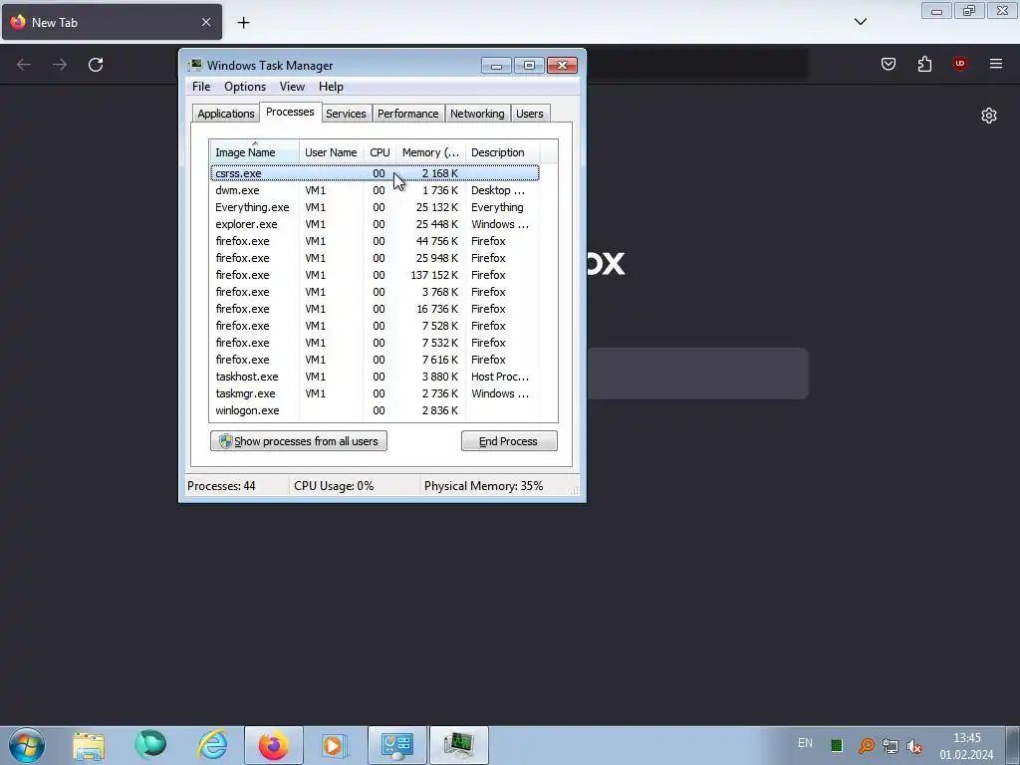This screenshot has height=765, width=1020.
Task: Click the EN language indicator
Action: [x=805, y=743]
